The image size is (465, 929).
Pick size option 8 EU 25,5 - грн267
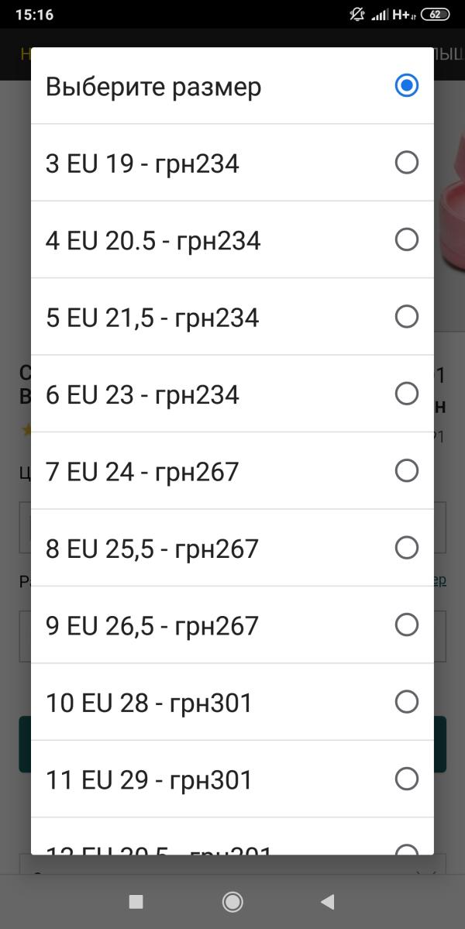click(x=232, y=548)
